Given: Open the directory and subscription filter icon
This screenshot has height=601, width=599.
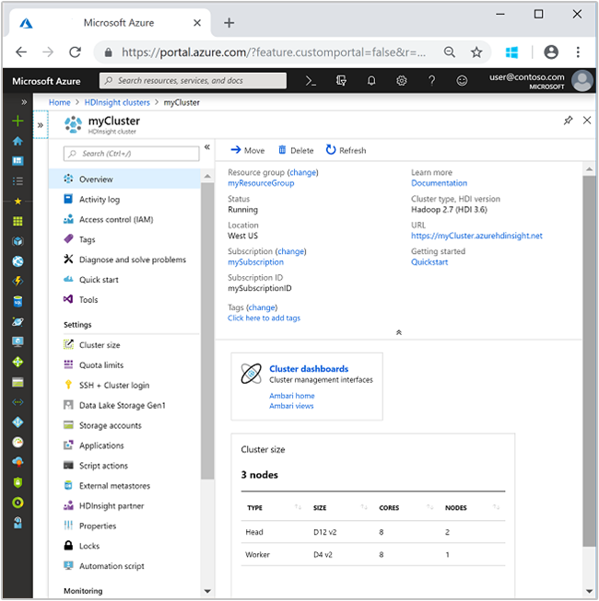Looking at the screenshot, I should 341,81.
